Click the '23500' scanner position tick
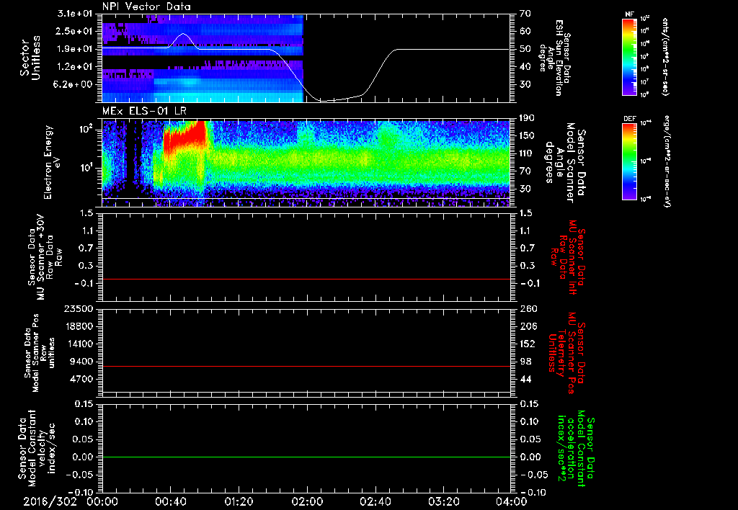 (79, 308)
